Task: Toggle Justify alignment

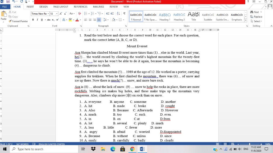Action: point(99,20)
